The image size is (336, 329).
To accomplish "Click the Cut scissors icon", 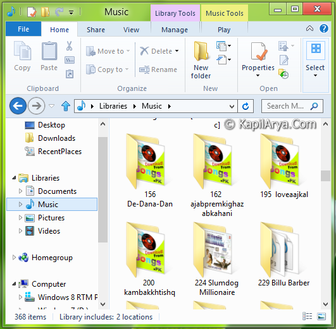I will click(69, 46).
